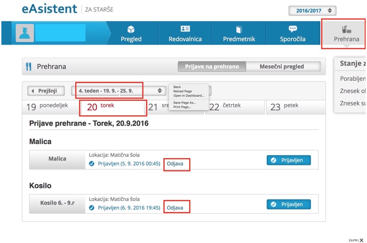367x243 pixels.
Task: Open Pregled cube icon
Action: (x=131, y=30)
